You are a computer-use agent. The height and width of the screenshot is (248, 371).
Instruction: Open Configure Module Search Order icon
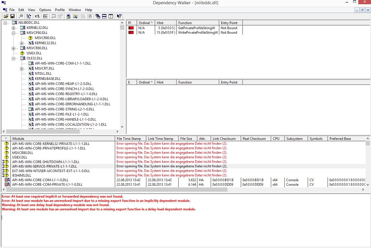[x=75, y=16]
